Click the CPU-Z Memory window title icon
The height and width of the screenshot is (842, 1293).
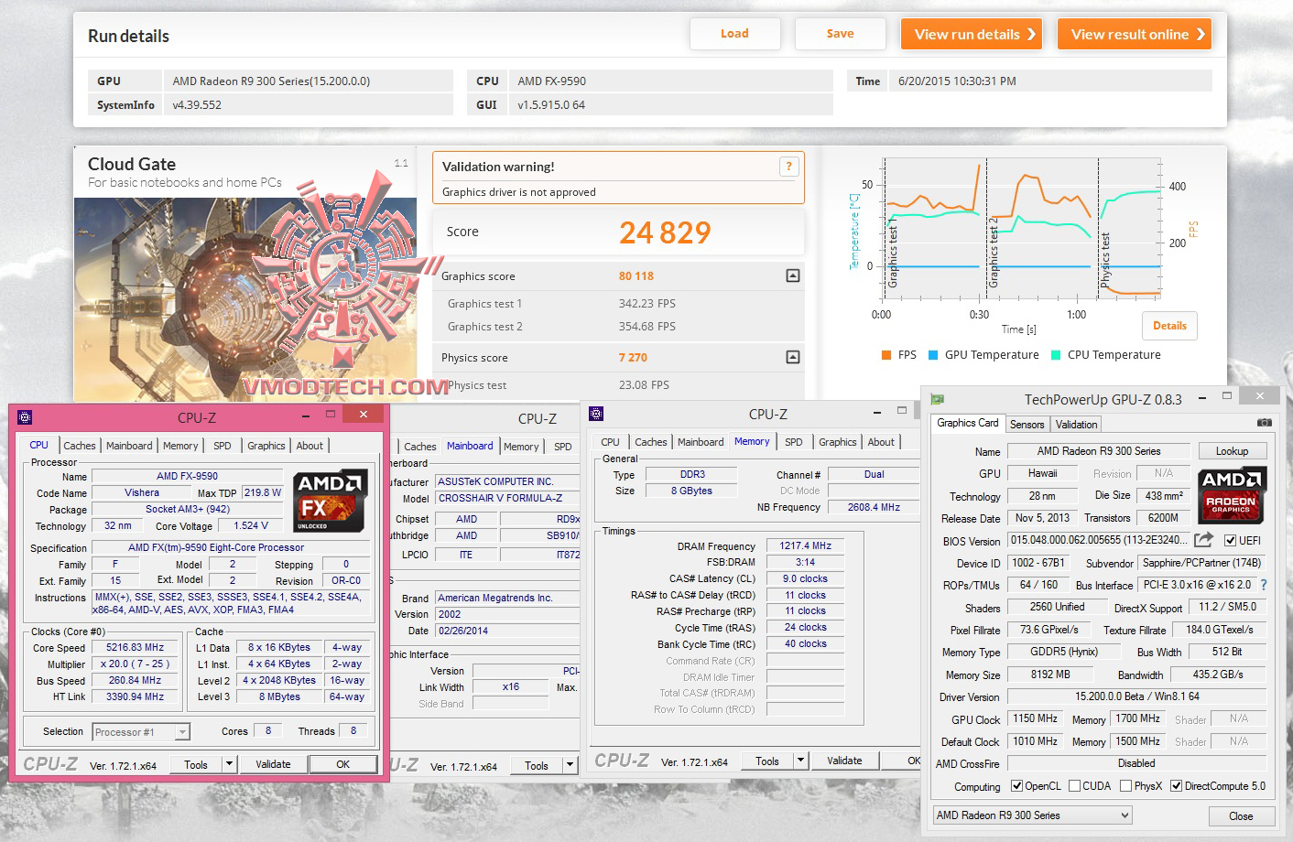pos(596,414)
